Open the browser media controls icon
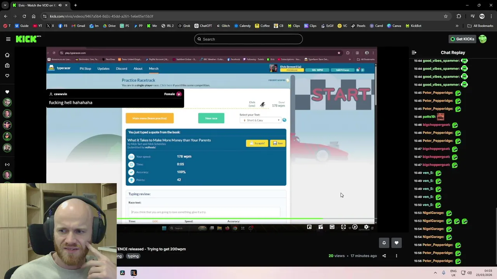497x279 pixels. pyautogui.click(x=473, y=16)
